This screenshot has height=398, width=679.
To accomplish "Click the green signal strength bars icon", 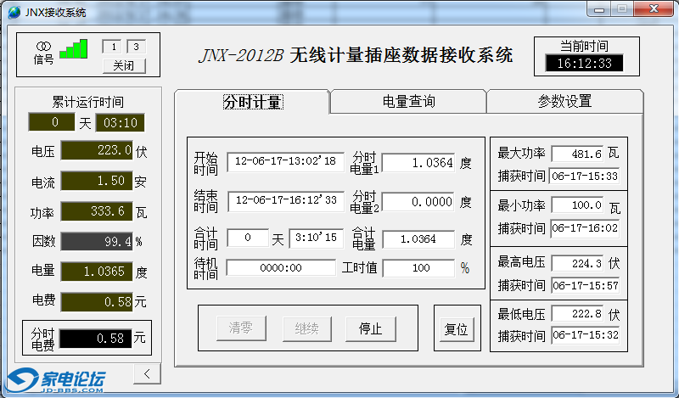I will tap(73, 49).
